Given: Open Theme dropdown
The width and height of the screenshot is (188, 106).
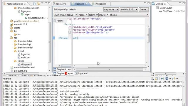Looking at the screenshot, I should coord(129,15).
